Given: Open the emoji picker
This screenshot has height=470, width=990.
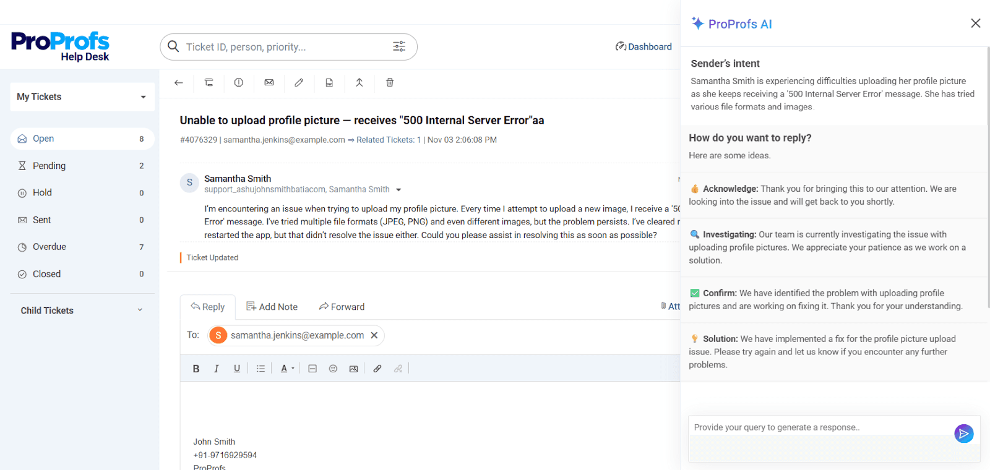Looking at the screenshot, I should click(333, 369).
